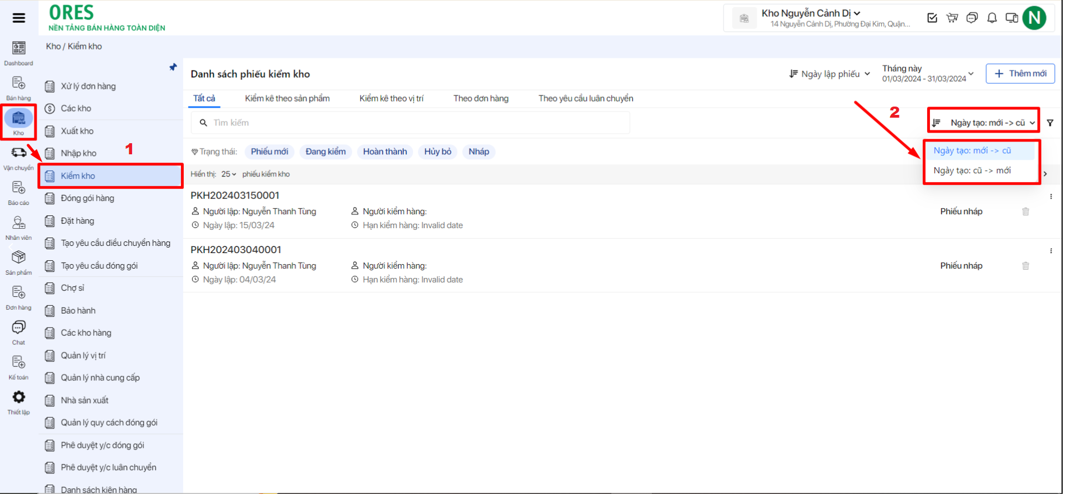The height and width of the screenshot is (494, 1066).
Task: Click the filter funnel icon
Action: pos(1050,123)
